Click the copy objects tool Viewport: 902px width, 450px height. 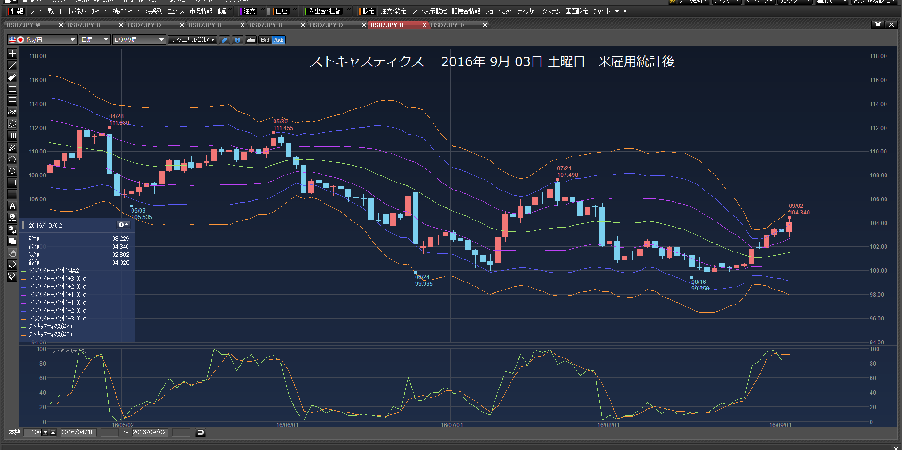click(12, 241)
